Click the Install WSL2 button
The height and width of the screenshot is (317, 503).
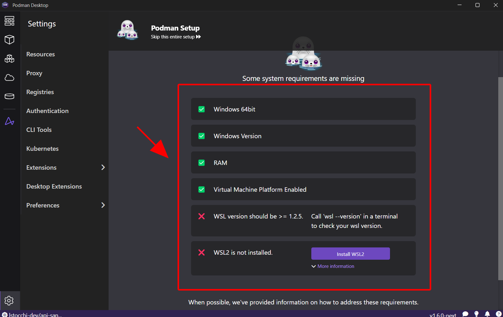pos(350,254)
